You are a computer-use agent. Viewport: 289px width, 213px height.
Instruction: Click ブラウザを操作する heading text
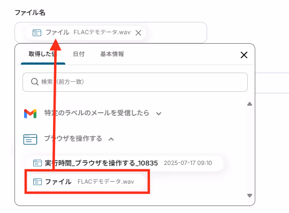73,139
